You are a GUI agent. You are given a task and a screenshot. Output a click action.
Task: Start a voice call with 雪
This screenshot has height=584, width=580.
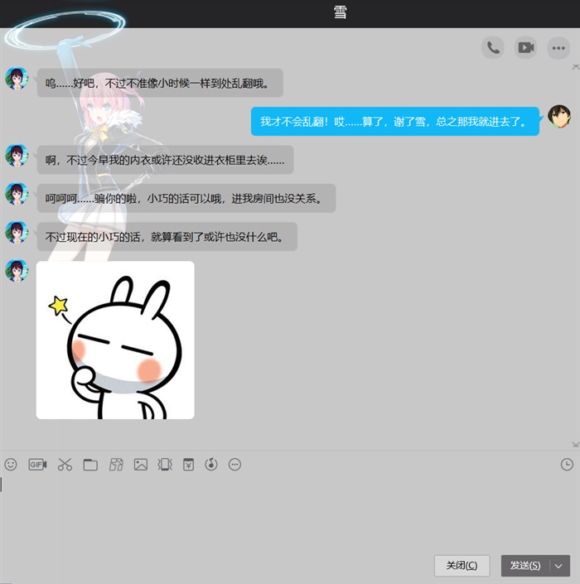(493, 48)
